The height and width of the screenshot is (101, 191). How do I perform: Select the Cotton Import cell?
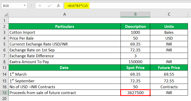click(65, 32)
